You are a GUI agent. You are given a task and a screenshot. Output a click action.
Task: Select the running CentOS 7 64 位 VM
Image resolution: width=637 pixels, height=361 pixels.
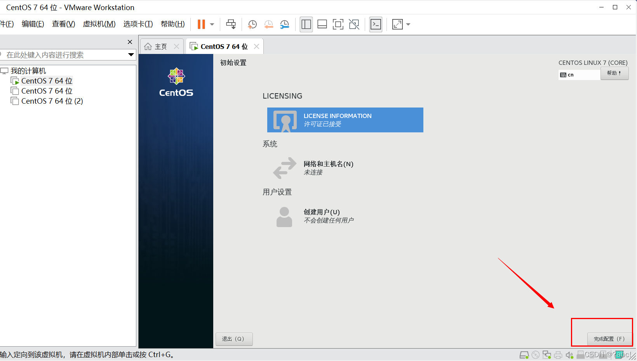point(47,81)
